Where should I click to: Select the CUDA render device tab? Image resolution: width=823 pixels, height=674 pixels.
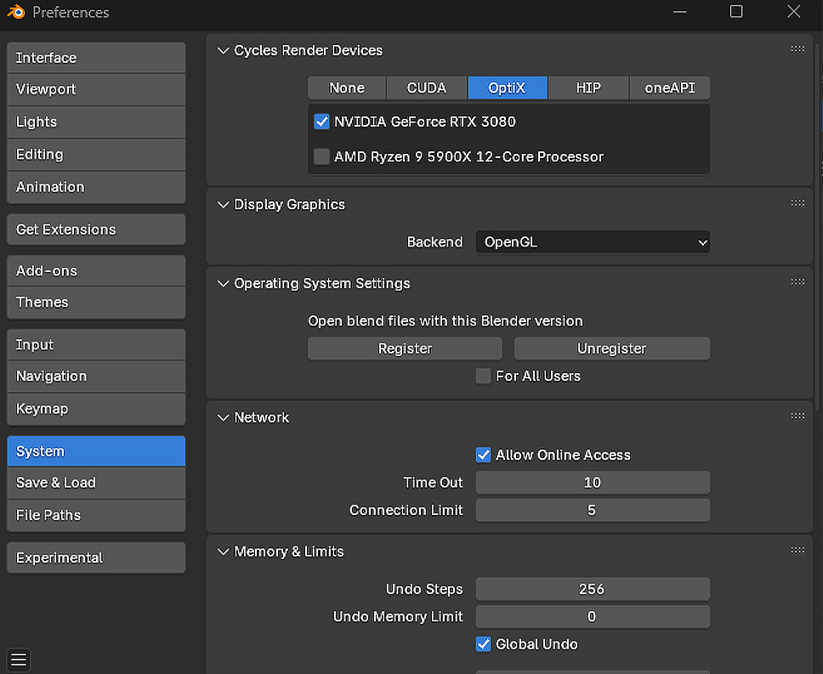[427, 88]
